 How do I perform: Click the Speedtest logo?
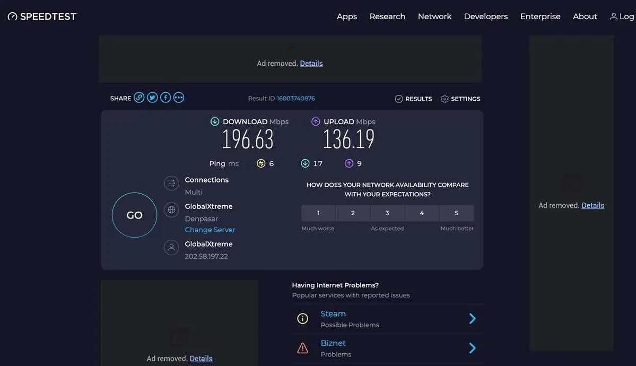(x=42, y=16)
